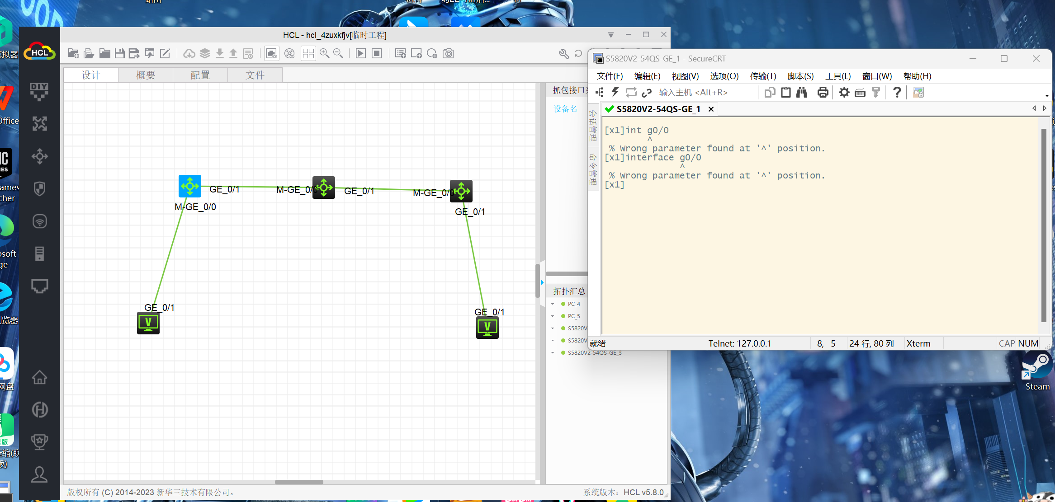Expand the S5820V2-54QS-GE_3 tree node

pyautogui.click(x=553, y=353)
